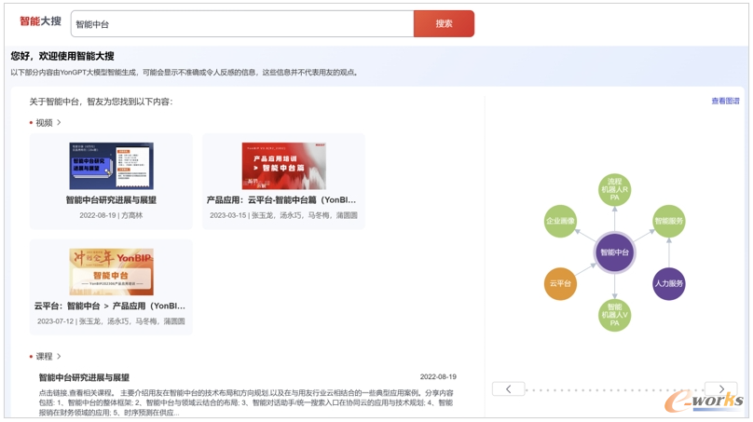Image resolution: width=753 pixels, height=422 pixels.
Task: Click the course date 2022-08-19 on right
Action: (438, 377)
